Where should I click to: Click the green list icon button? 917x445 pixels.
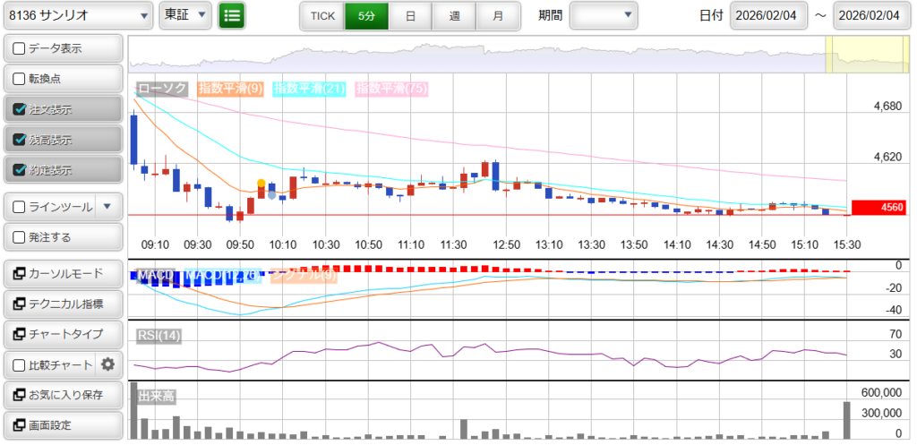[x=232, y=15]
